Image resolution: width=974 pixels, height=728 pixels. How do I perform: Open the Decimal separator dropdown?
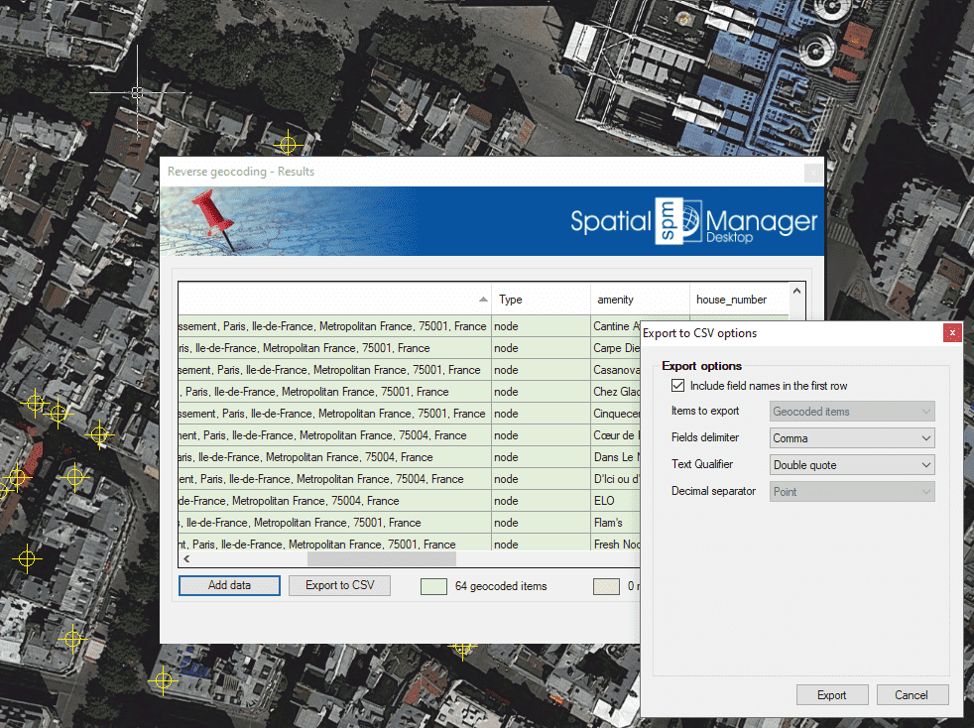(x=852, y=492)
